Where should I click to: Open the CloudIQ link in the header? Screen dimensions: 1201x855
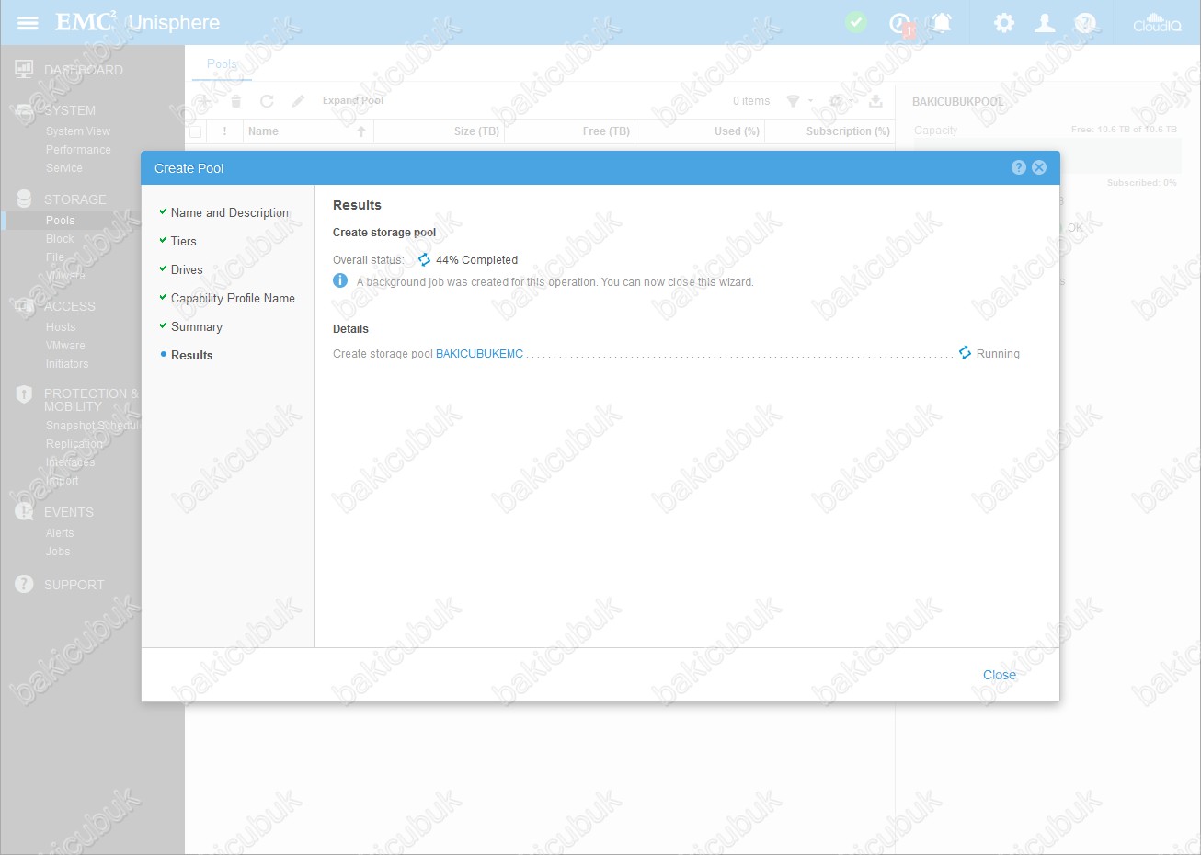1157,23
